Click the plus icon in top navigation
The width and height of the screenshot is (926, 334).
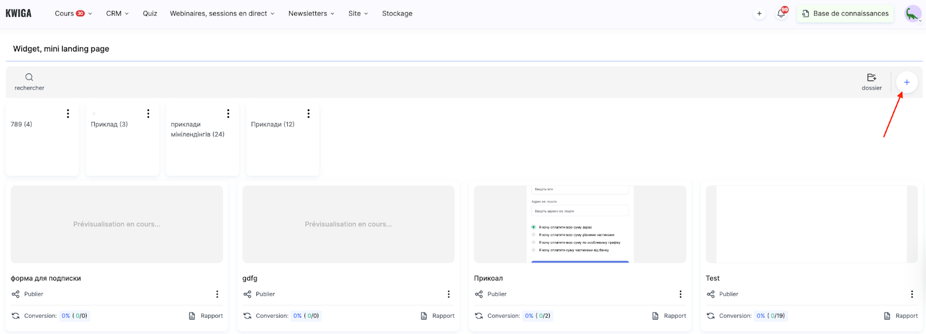[x=759, y=13]
